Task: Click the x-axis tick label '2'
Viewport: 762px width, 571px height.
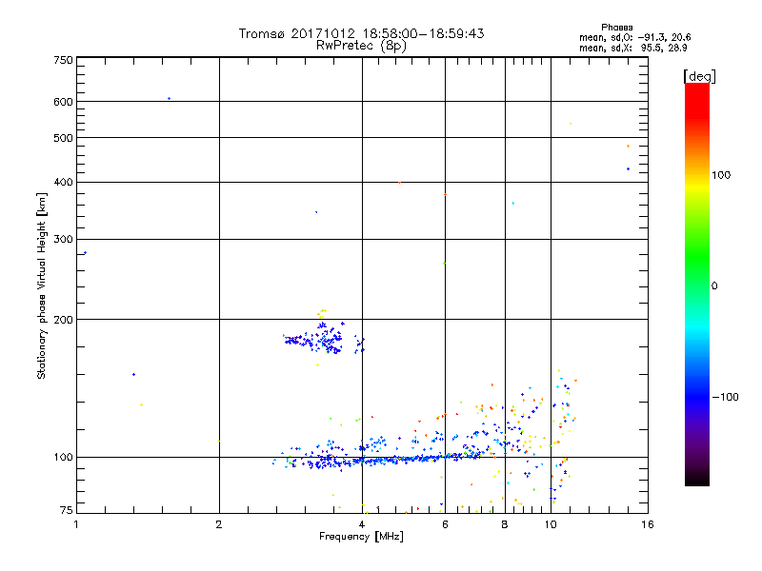Action: pyautogui.click(x=219, y=524)
